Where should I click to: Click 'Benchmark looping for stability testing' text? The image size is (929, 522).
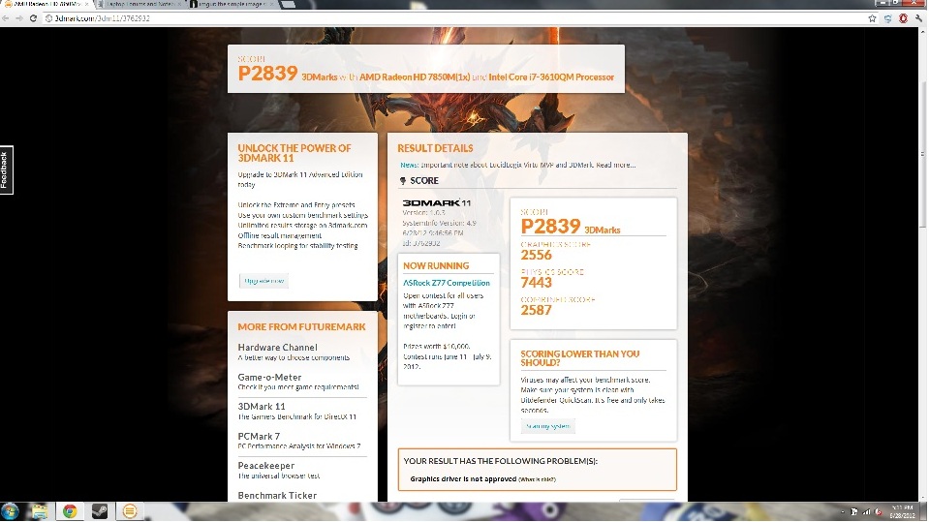coord(298,246)
